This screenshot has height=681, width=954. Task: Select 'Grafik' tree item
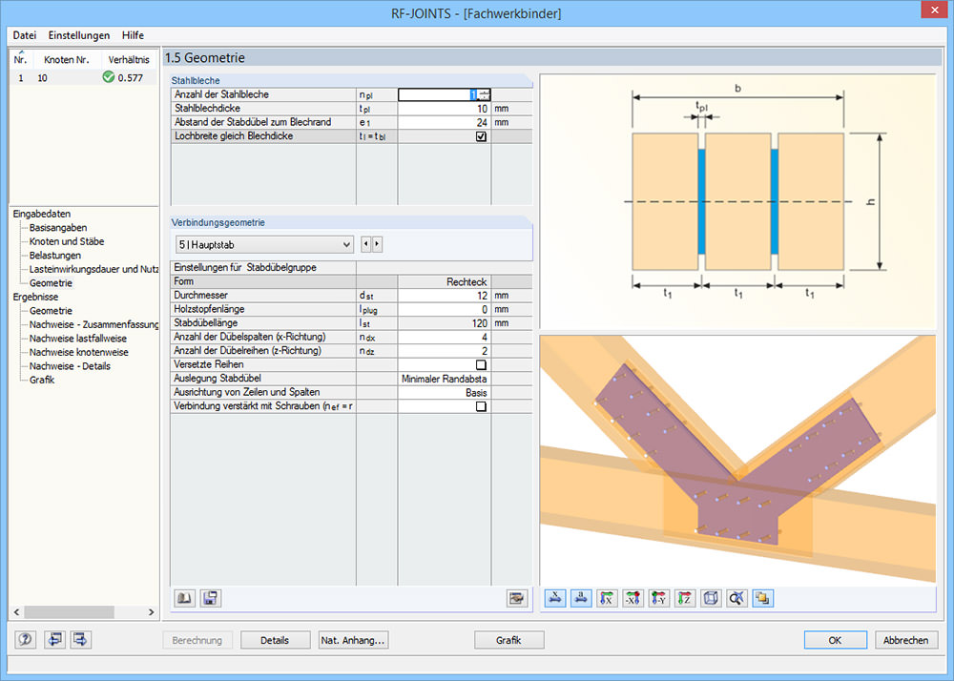(x=42, y=380)
